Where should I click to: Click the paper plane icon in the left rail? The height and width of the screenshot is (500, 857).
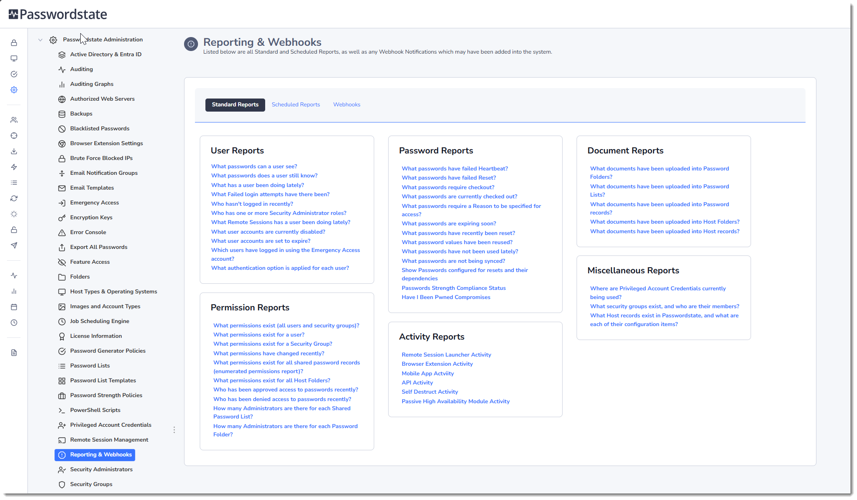click(x=14, y=245)
